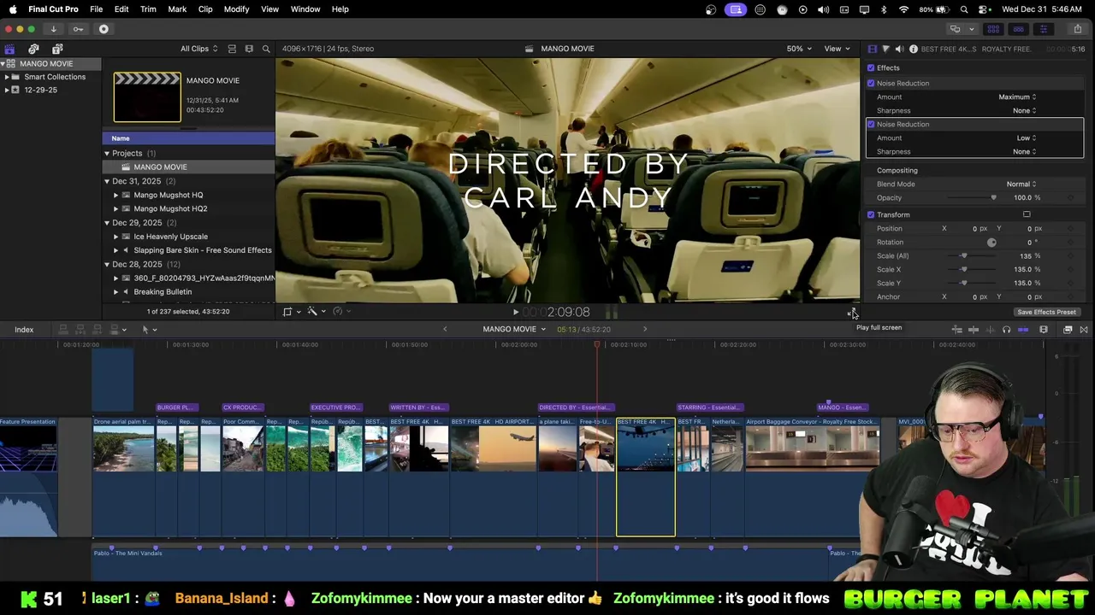Open the Transitions browser icon
1095x615 pixels.
(x=1084, y=330)
